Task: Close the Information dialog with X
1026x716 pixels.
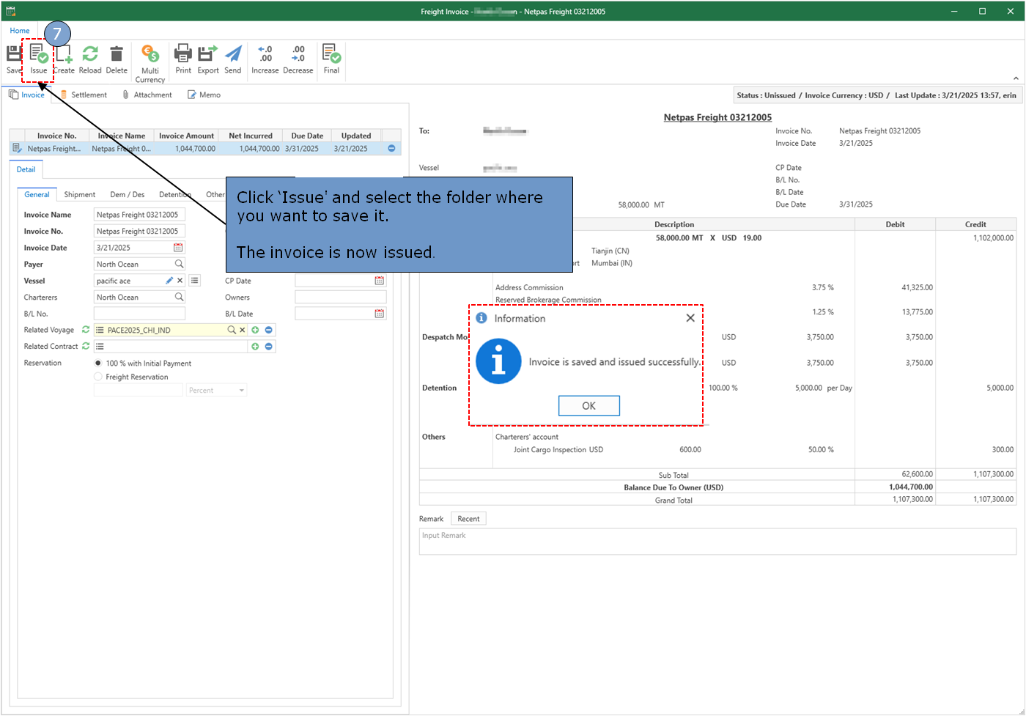Action: [x=690, y=318]
